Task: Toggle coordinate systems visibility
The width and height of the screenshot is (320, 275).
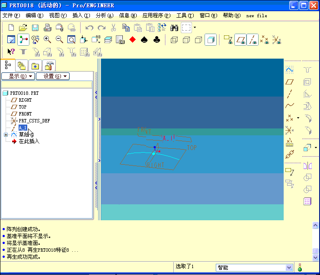Action: coord(276,40)
